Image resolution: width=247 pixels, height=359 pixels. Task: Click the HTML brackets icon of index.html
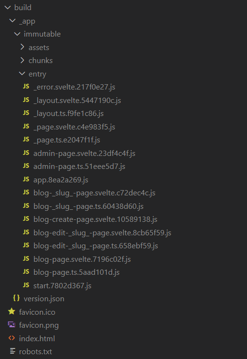click(12, 338)
